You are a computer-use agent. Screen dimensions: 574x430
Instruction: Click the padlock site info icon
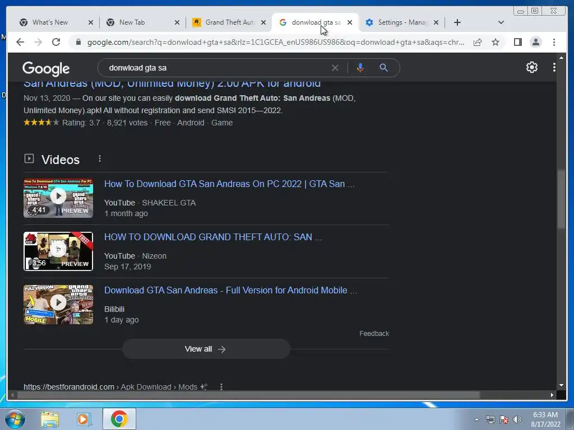(78, 43)
